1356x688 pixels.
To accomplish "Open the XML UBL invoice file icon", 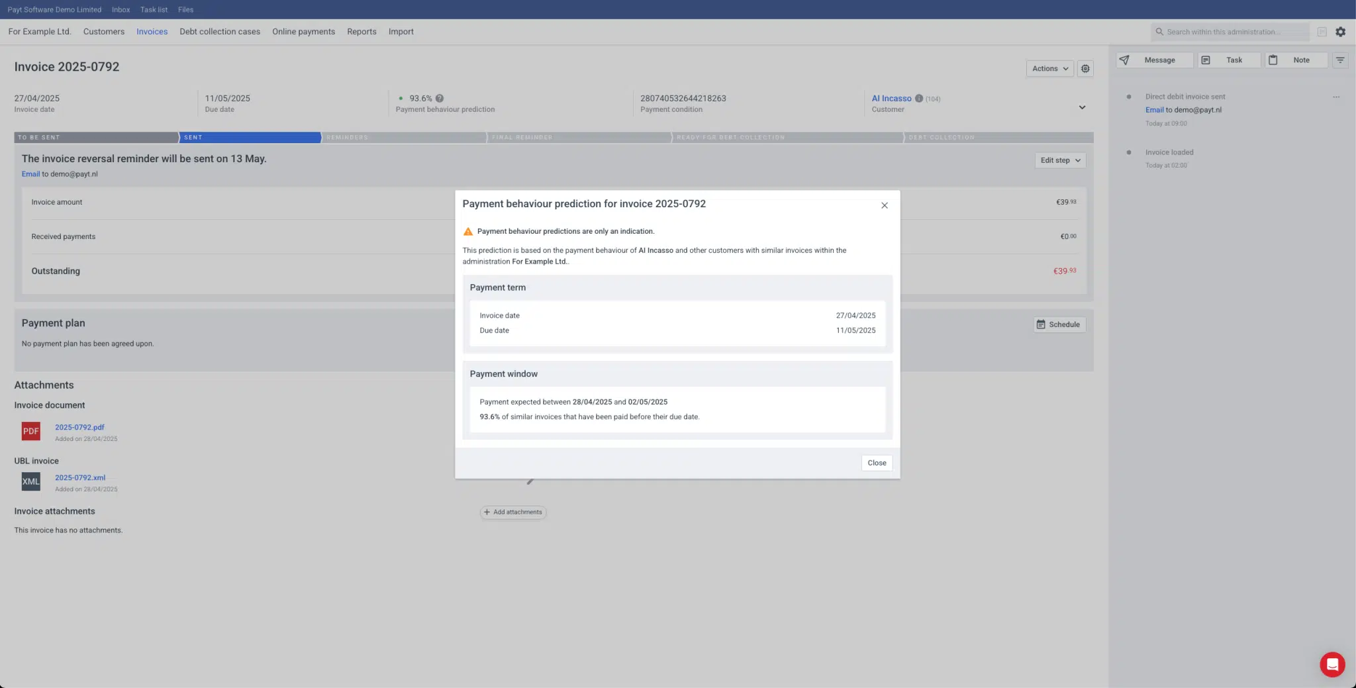I will pos(31,481).
